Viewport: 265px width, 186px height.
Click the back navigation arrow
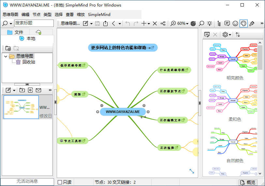(x=113, y=23)
